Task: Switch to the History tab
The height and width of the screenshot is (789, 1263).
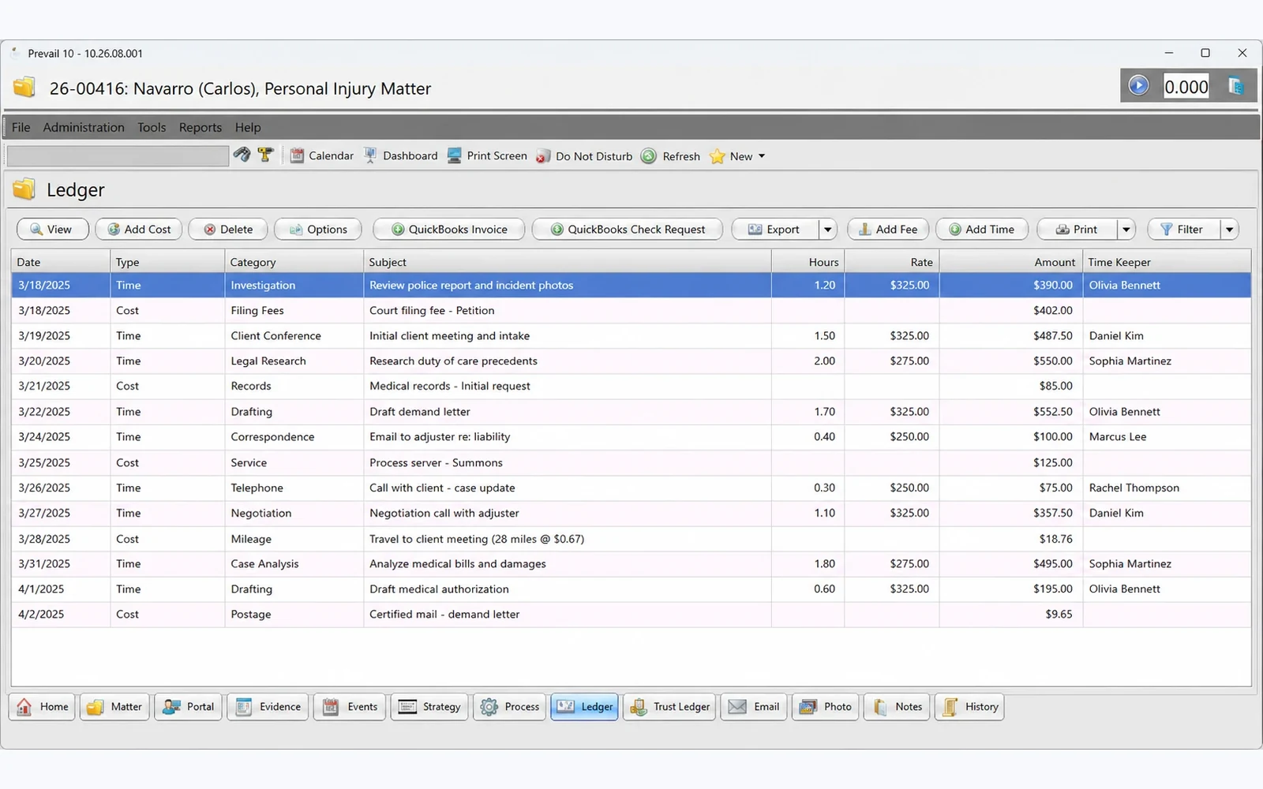Action: pyautogui.click(x=969, y=707)
